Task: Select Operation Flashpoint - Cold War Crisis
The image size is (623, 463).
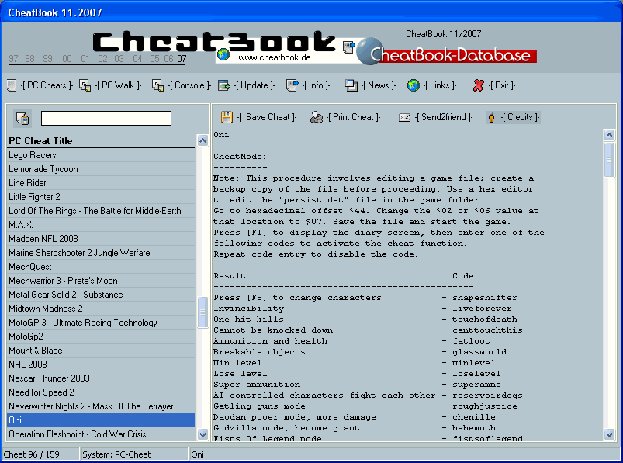Action: point(101,434)
